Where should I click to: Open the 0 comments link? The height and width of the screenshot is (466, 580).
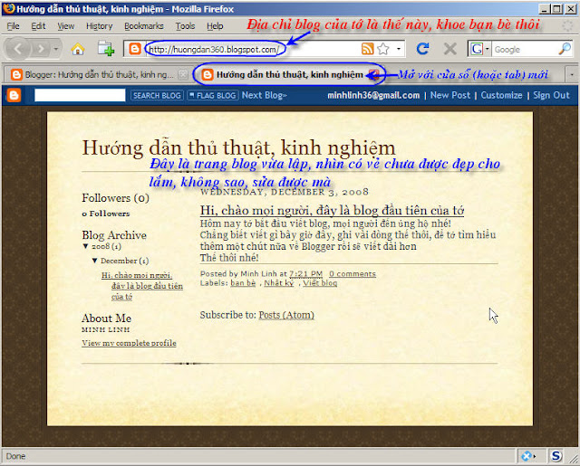coord(353,274)
